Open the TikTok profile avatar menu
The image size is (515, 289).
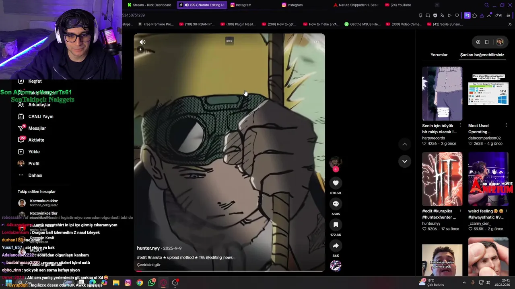coord(500,42)
